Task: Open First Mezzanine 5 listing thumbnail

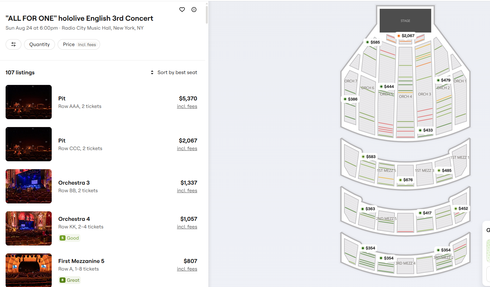Action: (x=29, y=270)
